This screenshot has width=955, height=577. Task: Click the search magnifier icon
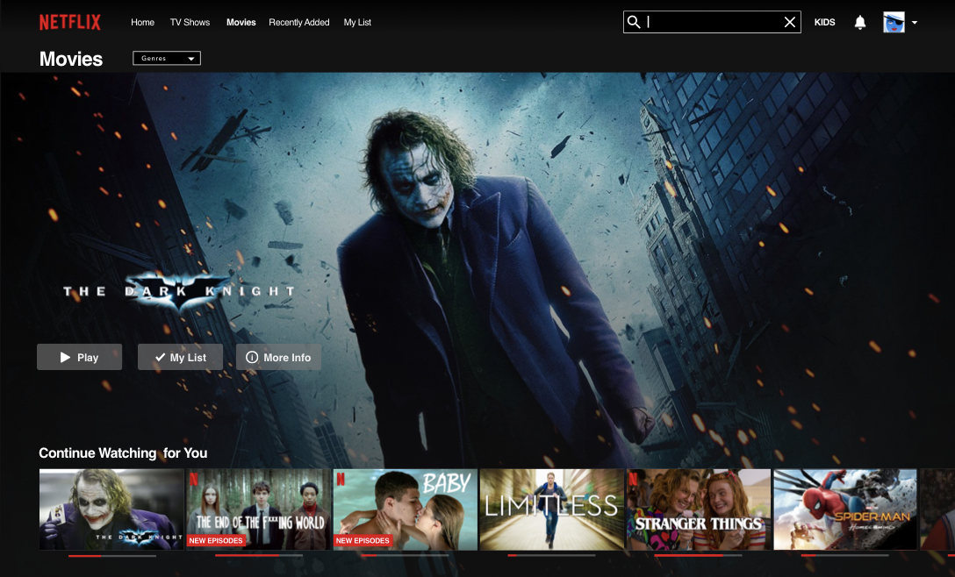(x=634, y=23)
